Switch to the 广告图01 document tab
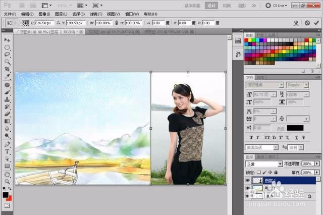The height and width of the screenshot is (215, 323). (48, 32)
